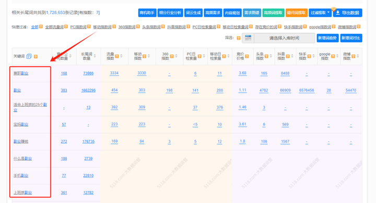Open the 宝妈副业 keyword link

[x=21, y=124]
